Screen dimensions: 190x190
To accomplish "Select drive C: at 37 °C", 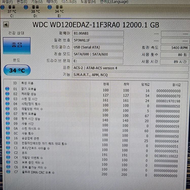I will point(12,11).
